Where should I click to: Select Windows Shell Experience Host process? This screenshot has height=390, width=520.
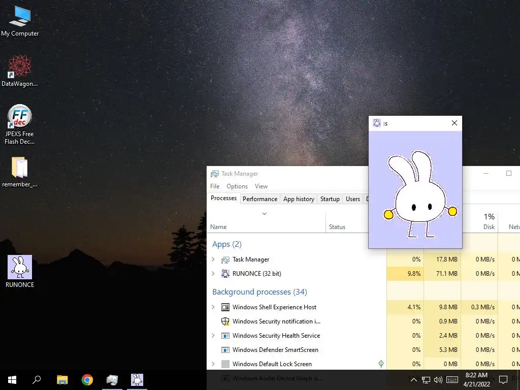coord(363,307)
